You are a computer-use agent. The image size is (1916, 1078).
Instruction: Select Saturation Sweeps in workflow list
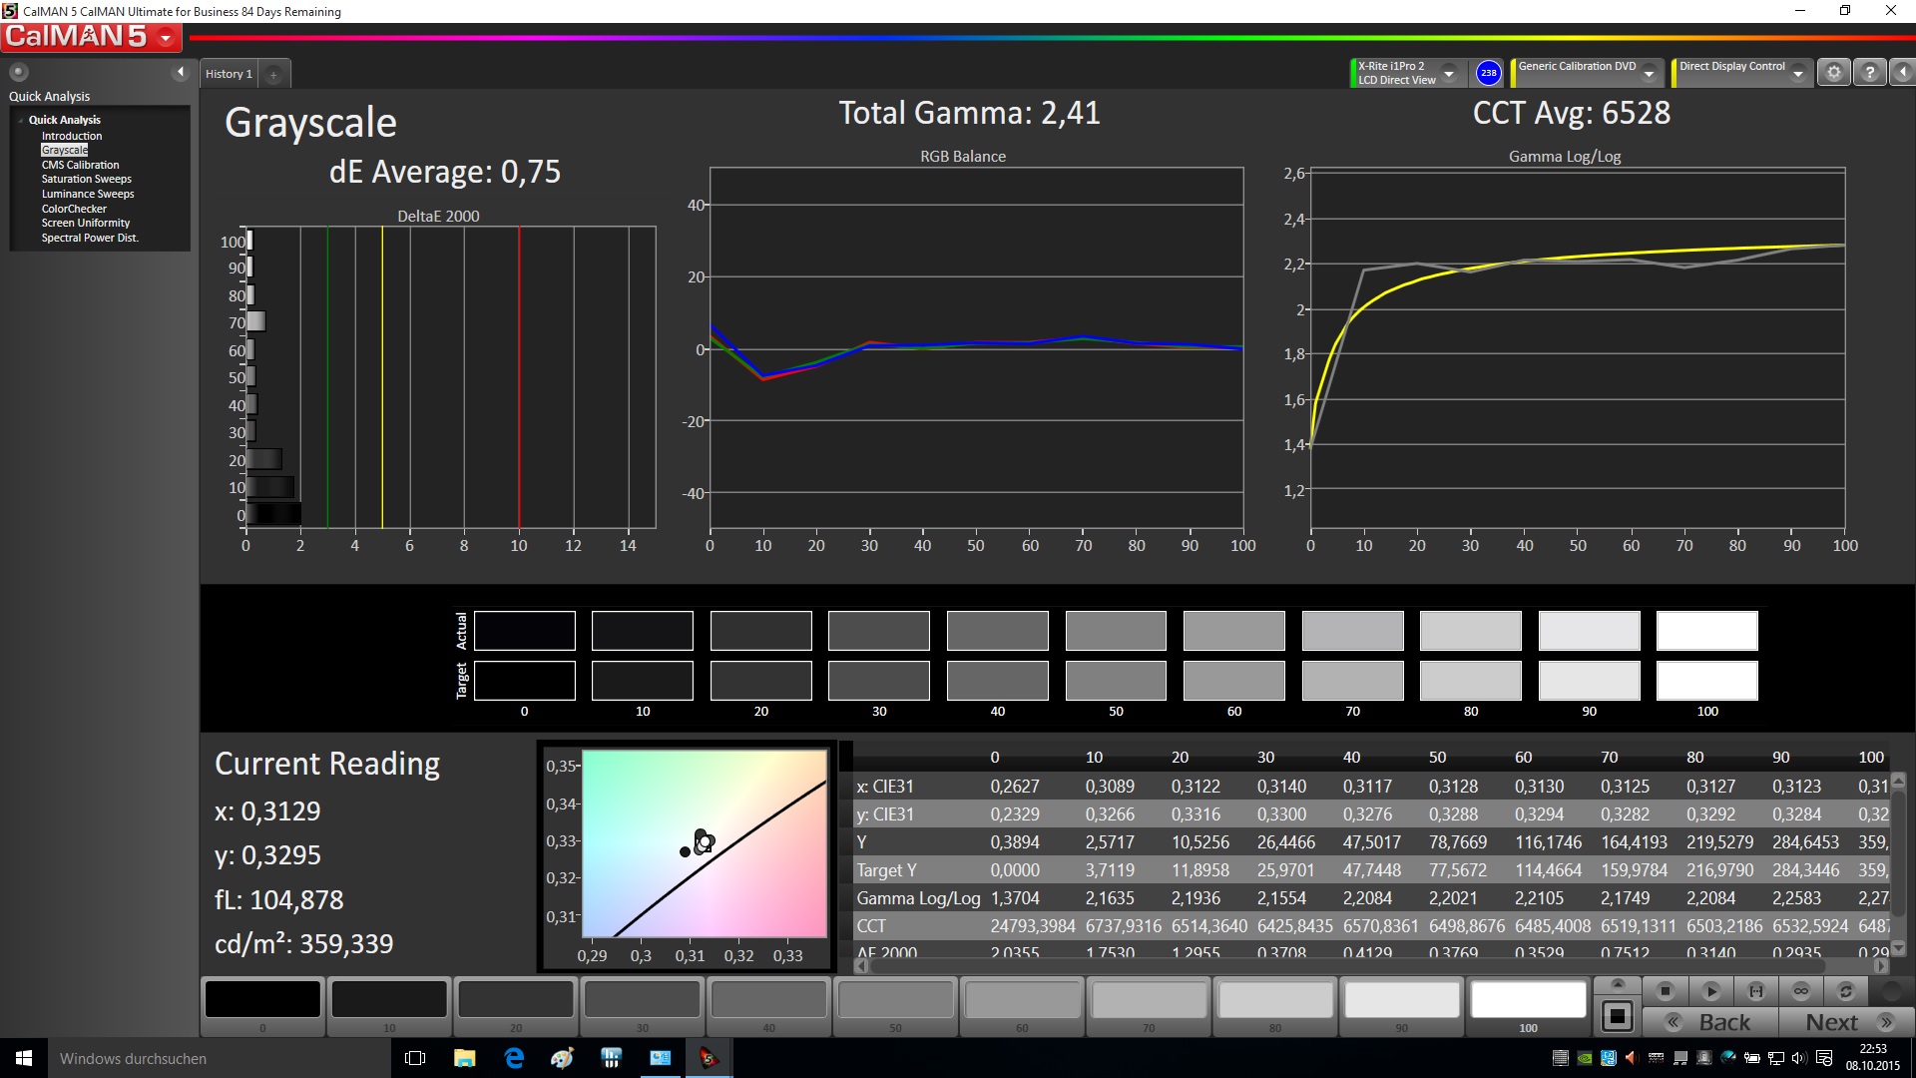pyautogui.click(x=86, y=180)
